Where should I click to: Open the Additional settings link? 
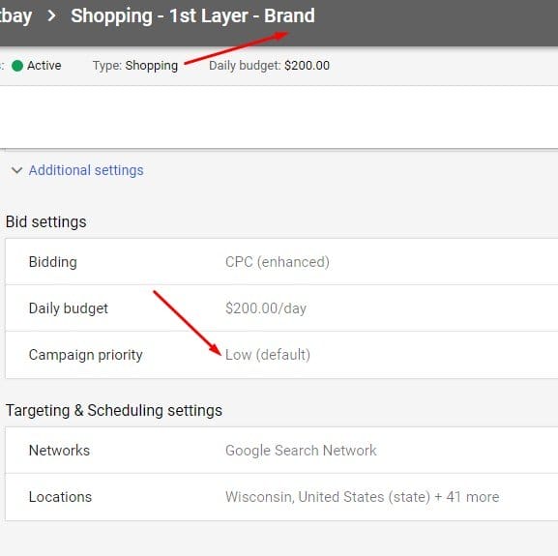coord(86,170)
